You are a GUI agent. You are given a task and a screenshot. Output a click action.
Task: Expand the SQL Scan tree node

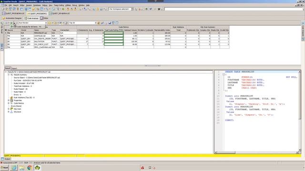point(9,109)
